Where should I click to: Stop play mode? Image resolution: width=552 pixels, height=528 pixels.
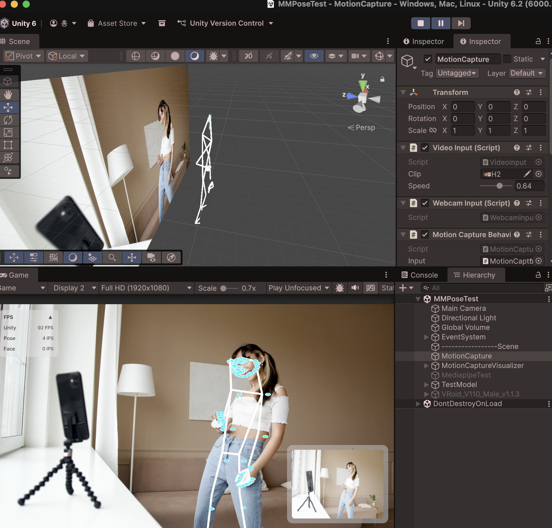(x=421, y=23)
